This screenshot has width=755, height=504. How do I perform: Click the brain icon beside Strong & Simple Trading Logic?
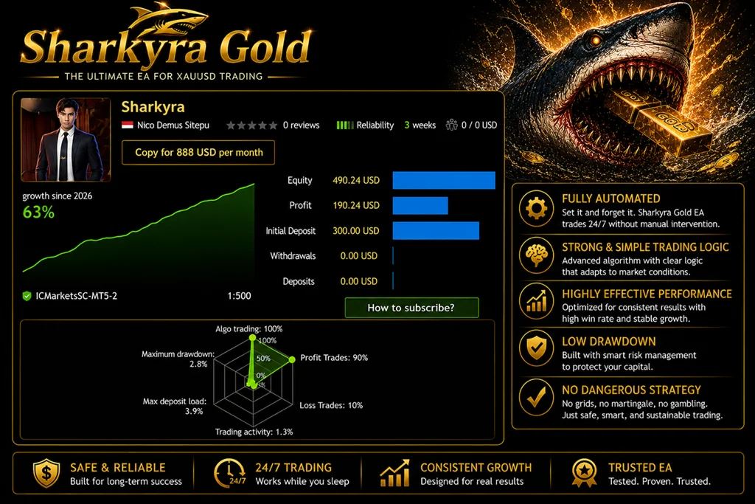coord(537,255)
